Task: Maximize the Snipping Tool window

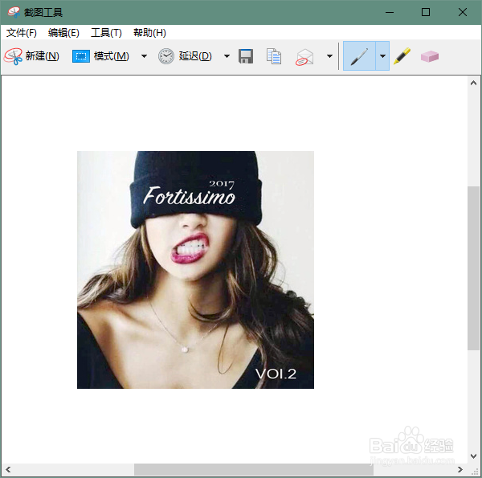Action: point(426,12)
